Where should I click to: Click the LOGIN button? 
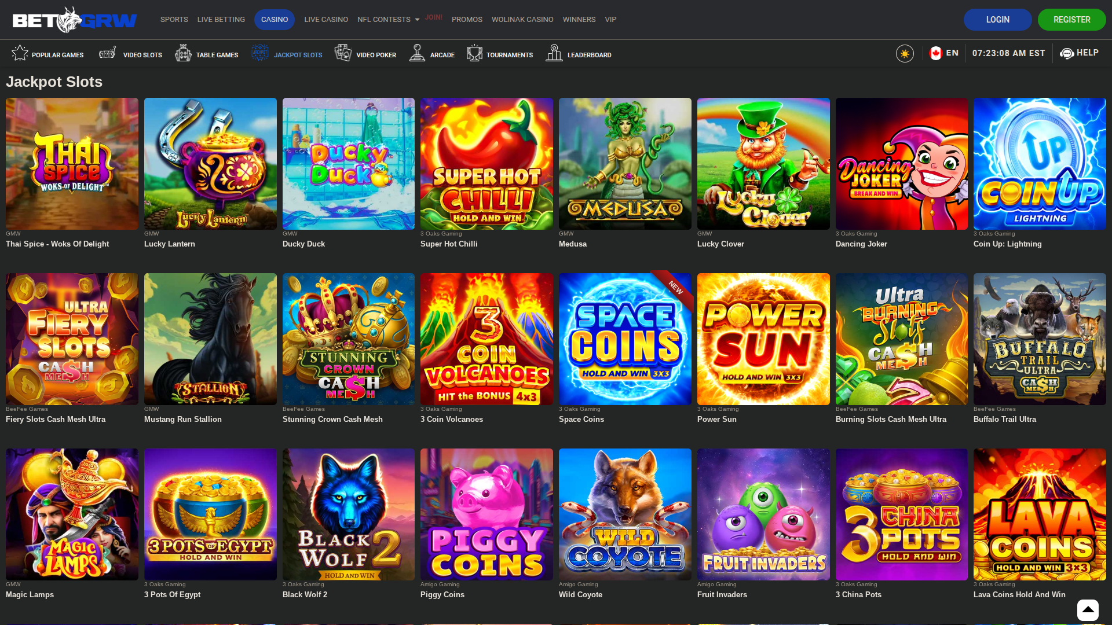997,19
